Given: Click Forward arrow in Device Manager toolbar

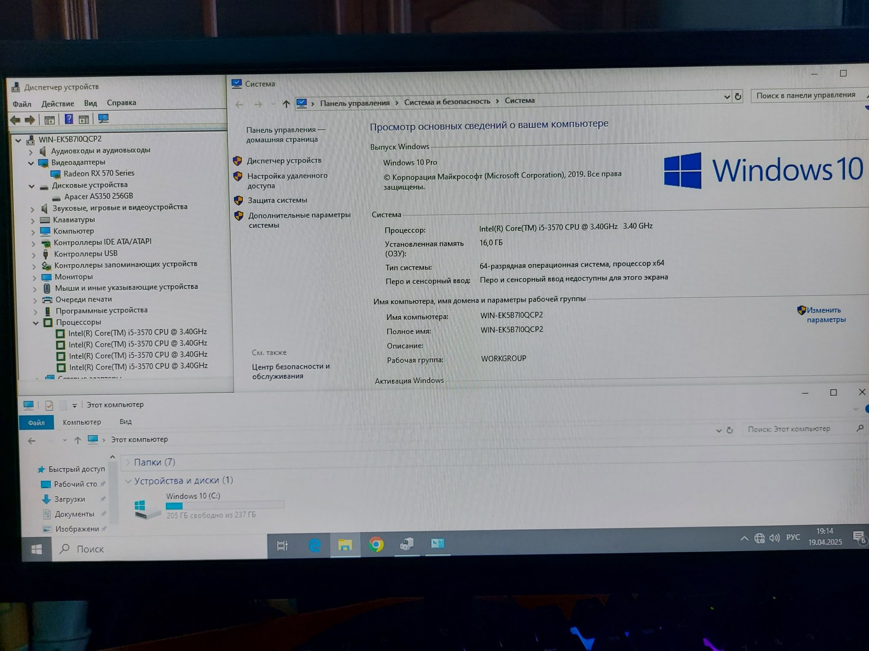Looking at the screenshot, I should (30, 120).
